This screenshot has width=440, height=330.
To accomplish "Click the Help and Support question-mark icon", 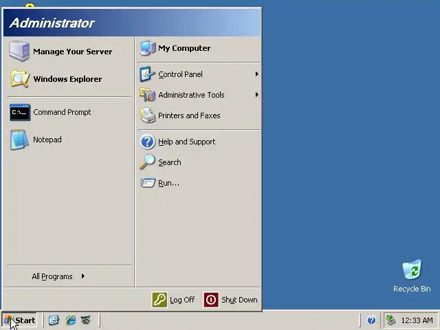I will click(x=147, y=142).
